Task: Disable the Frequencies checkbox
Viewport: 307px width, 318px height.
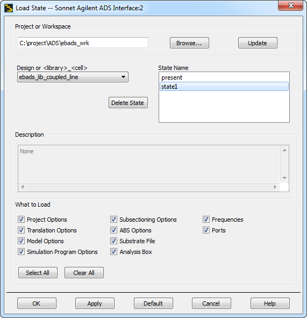Action: click(206, 220)
